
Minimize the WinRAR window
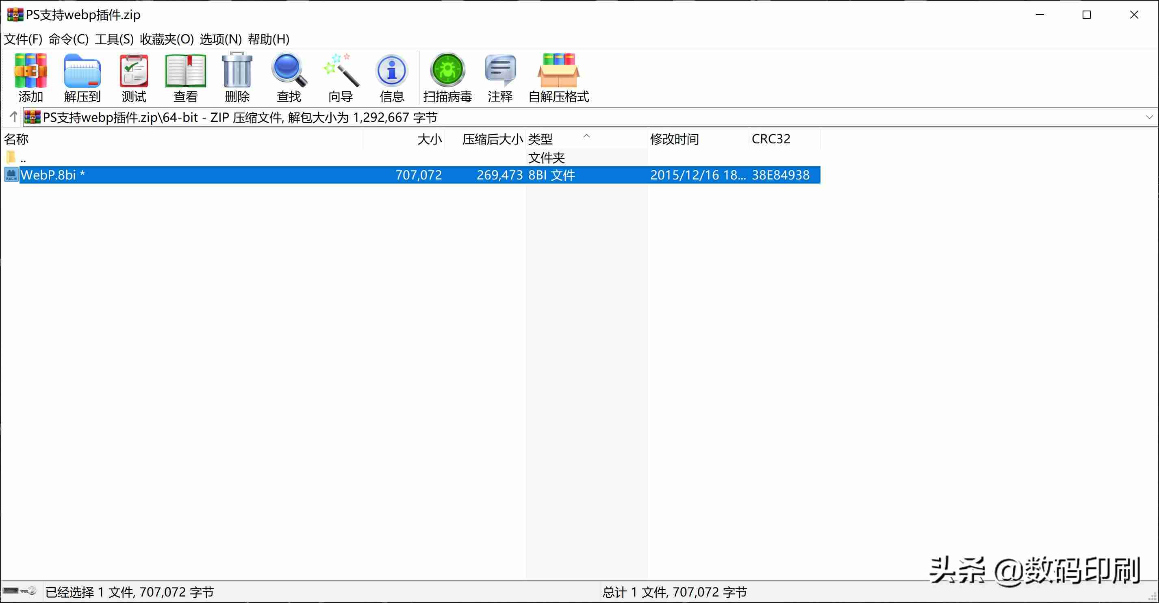[x=1040, y=15]
